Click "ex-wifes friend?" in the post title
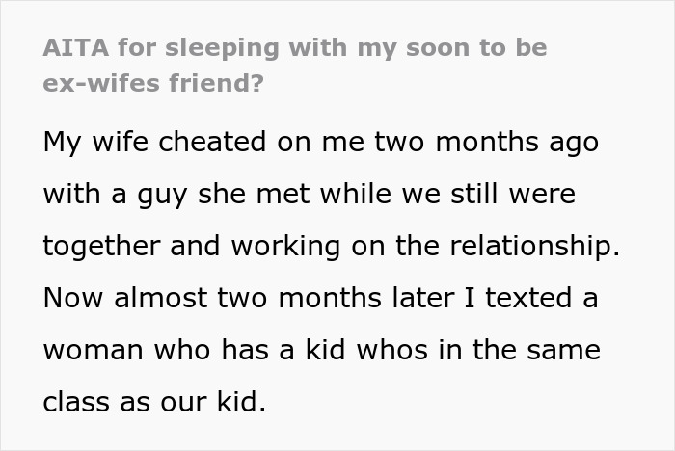 (151, 83)
